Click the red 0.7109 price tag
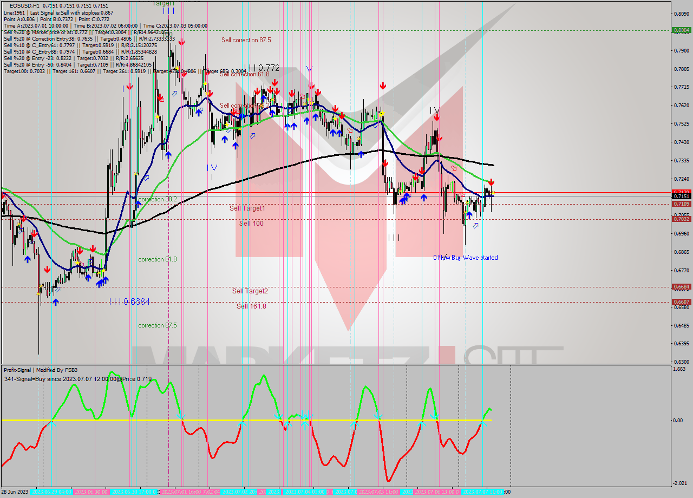This screenshot has height=498, width=693. [x=681, y=204]
